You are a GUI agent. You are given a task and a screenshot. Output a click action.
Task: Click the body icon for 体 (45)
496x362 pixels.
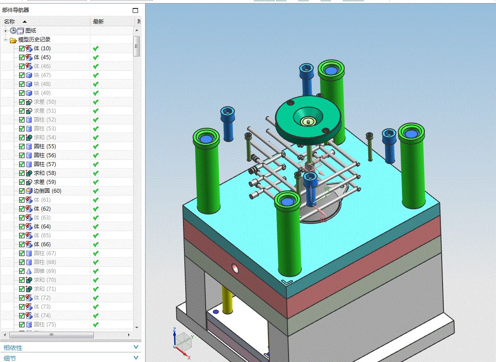pyautogui.click(x=29, y=57)
